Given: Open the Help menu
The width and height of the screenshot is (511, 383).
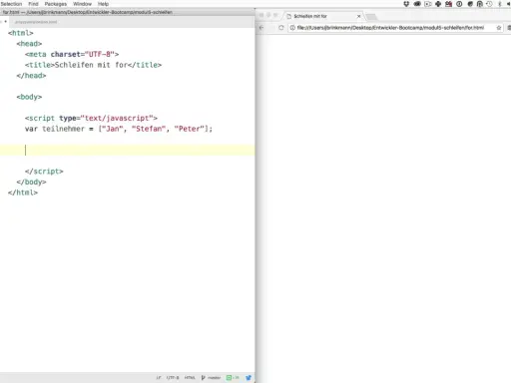Looking at the screenshot, I should 103,4.
